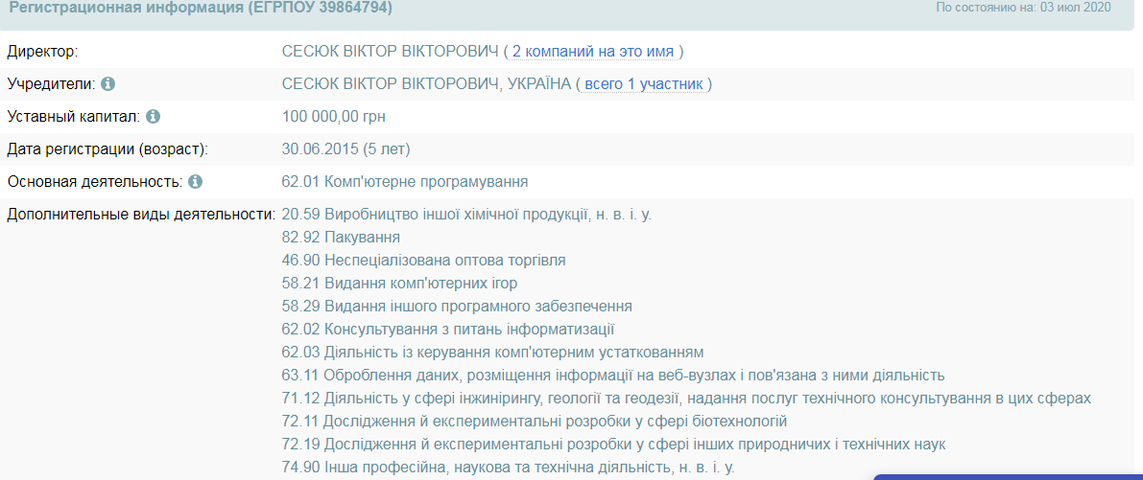Click the capital value 100 000,00 грн

click(x=335, y=116)
